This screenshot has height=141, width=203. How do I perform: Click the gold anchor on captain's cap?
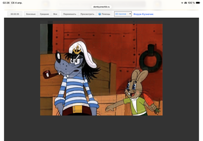[x=76, y=49]
